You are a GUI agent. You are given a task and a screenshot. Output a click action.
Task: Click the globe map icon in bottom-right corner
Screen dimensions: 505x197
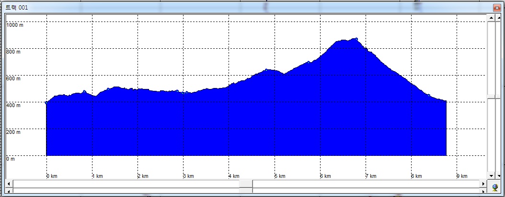click(x=494, y=187)
